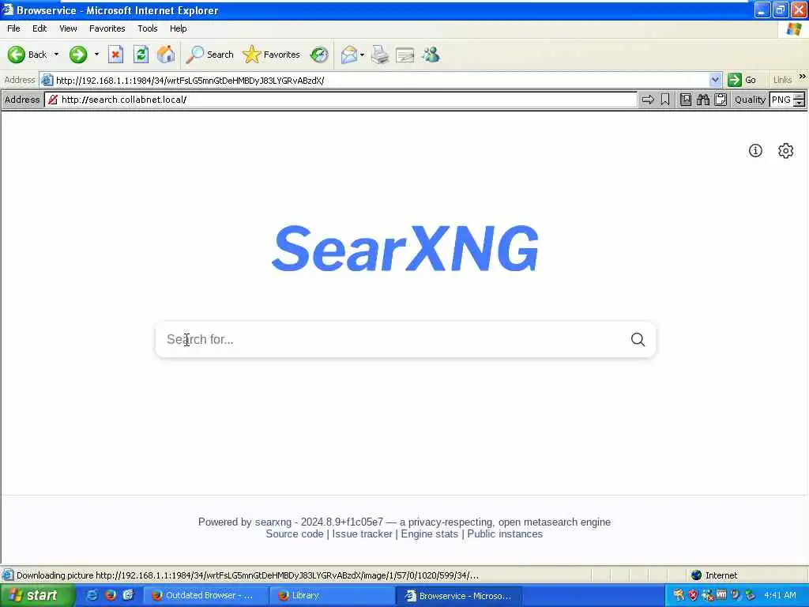Open the Issue tracker link
The image size is (809, 607).
coord(362,533)
